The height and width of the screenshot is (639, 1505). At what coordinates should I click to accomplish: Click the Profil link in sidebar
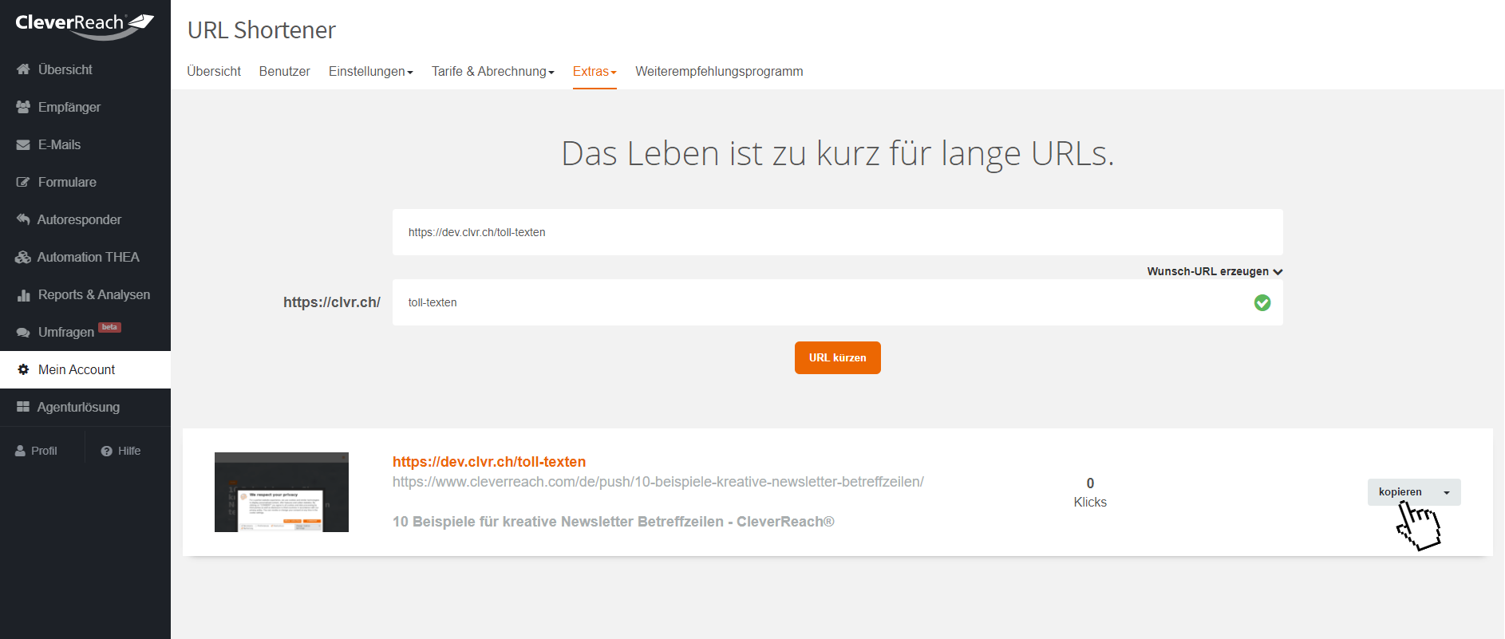tap(37, 451)
